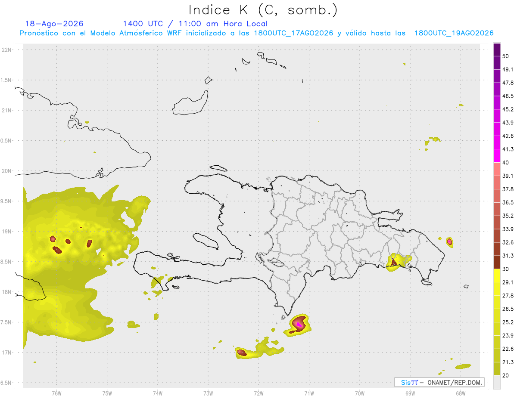Viewport: 517px width, 399px height.
Task: Click the "21N" latitude label
Action: 7,110
